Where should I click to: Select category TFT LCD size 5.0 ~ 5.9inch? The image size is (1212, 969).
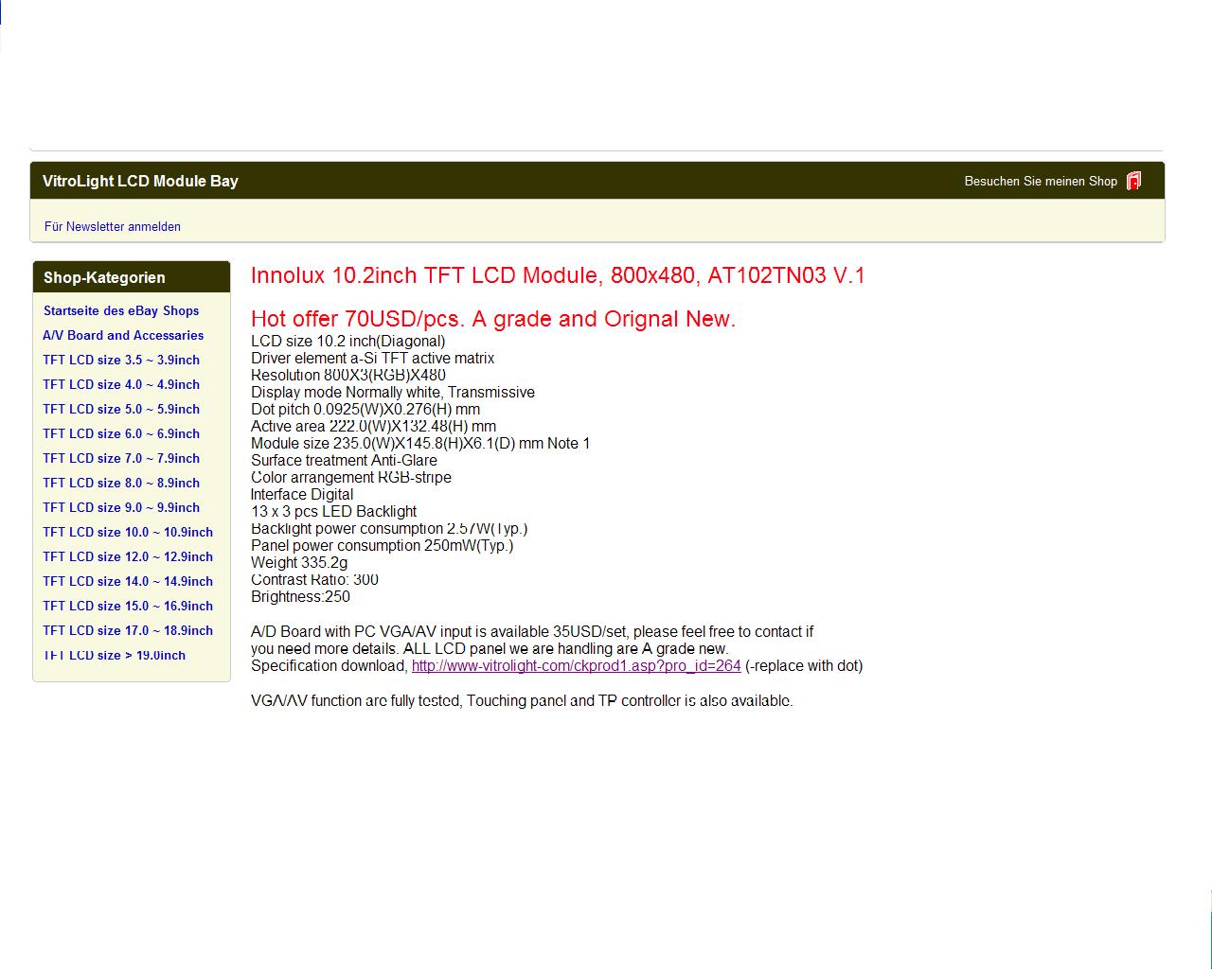pyautogui.click(x=121, y=409)
